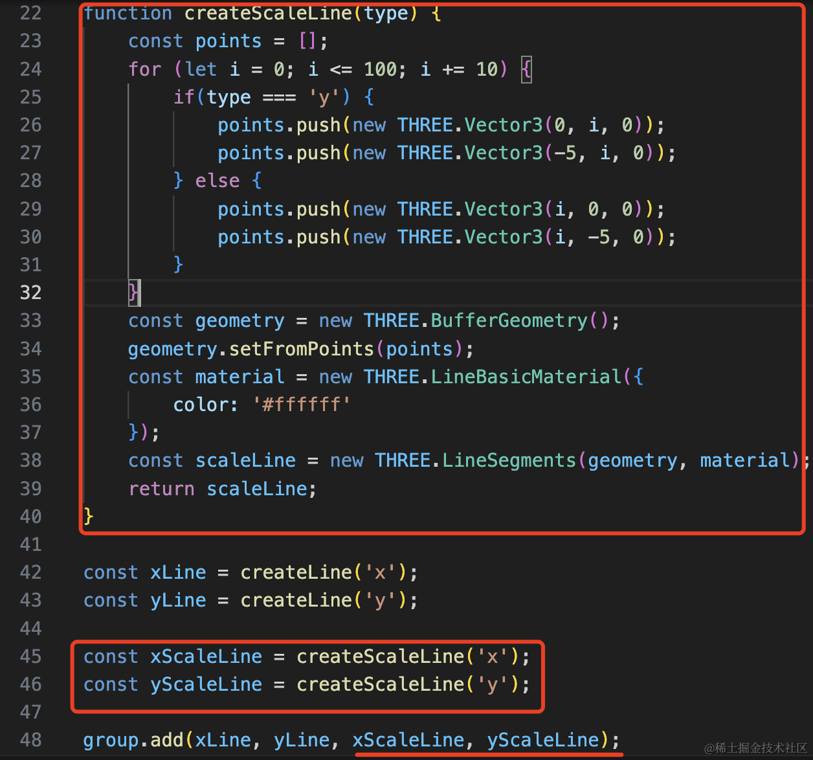Screen dimensions: 813x760
Task: Click LineBasicMaterial on line 35
Action: [x=526, y=377]
